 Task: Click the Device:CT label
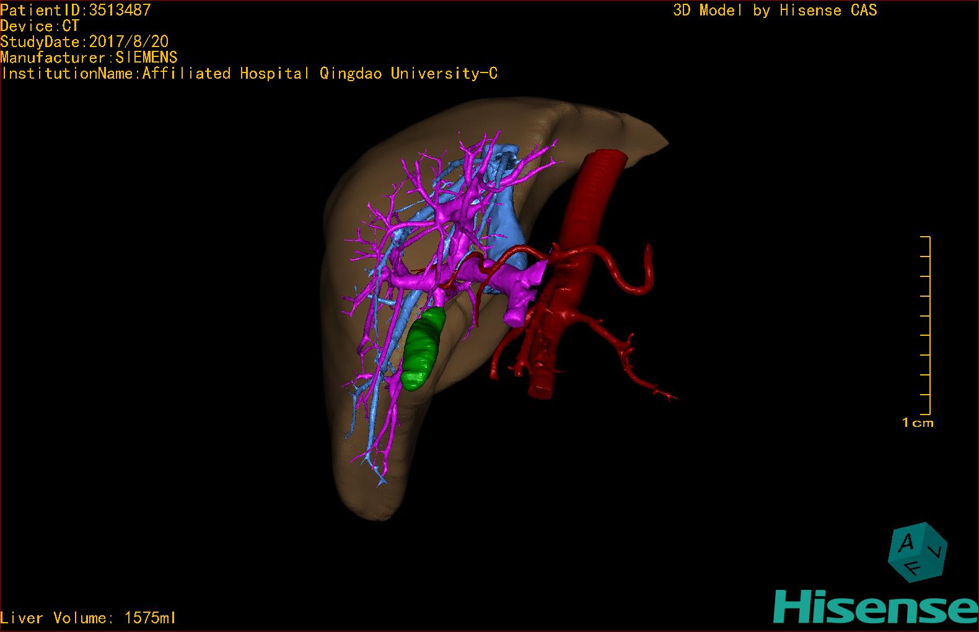(x=40, y=26)
